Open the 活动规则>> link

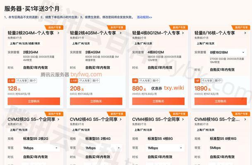click(x=144, y=17)
